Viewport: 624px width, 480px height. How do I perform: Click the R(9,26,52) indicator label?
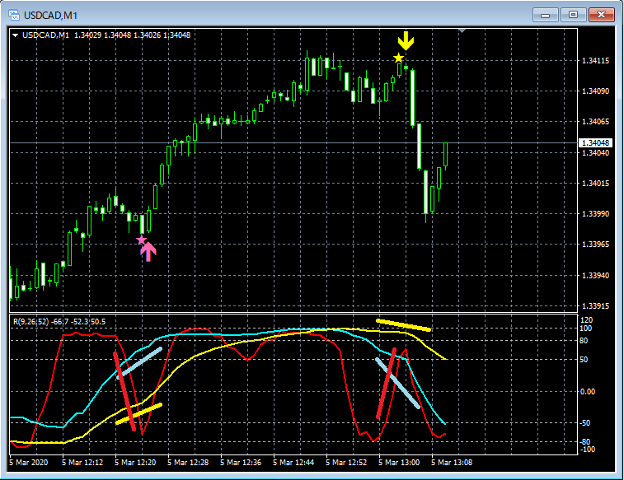tap(59, 321)
